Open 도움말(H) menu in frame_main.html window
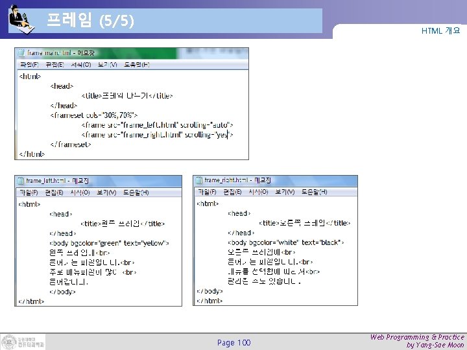The height and width of the screenshot is (350, 467). coord(137,65)
